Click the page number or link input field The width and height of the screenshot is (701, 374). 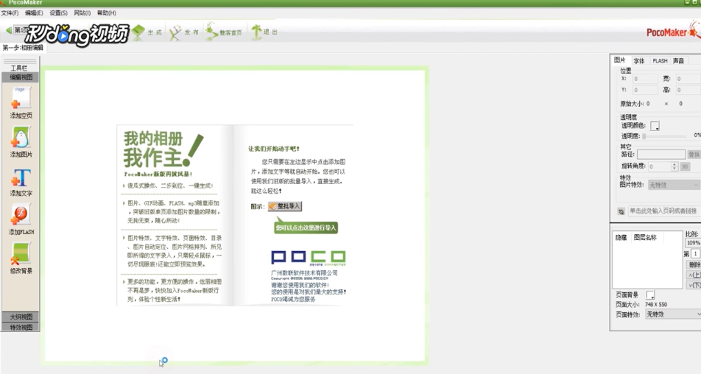point(664,211)
